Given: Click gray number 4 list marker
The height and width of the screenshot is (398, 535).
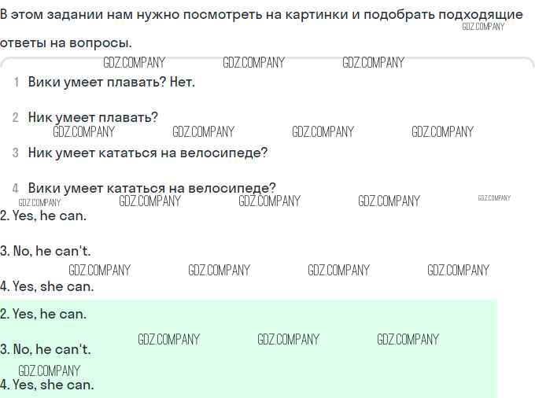Looking at the screenshot, I should pyautogui.click(x=15, y=188).
